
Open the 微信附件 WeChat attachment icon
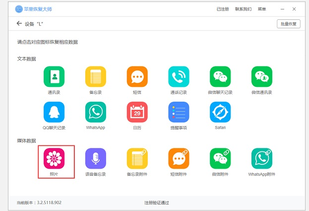(x=220, y=158)
